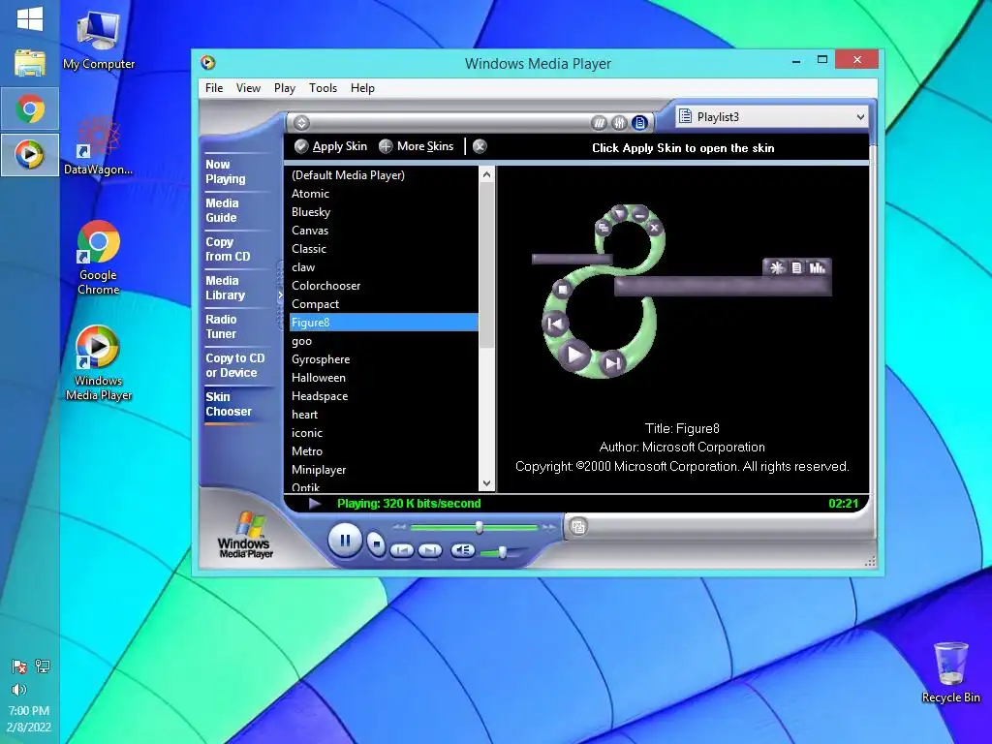This screenshot has height=744, width=992.
Task: Click the More Skins plus icon
Action: pyautogui.click(x=386, y=146)
